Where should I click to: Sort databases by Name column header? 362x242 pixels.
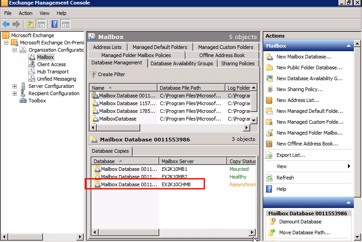pyautogui.click(x=123, y=88)
